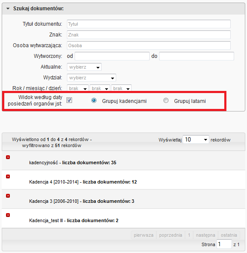Focus the Tytuł dokumentu input field
Screen dimensions: 247x253
(x=149, y=24)
